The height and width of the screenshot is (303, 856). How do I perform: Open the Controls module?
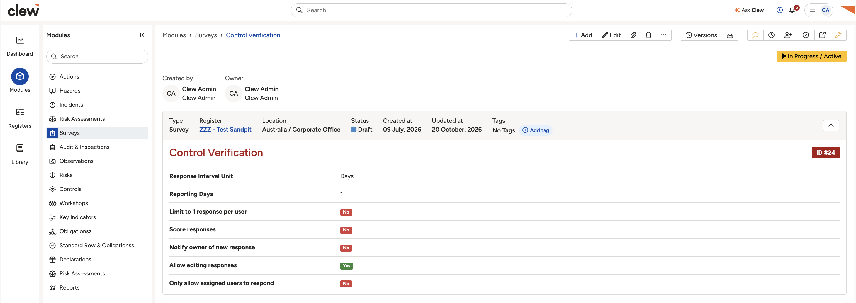pos(97,189)
